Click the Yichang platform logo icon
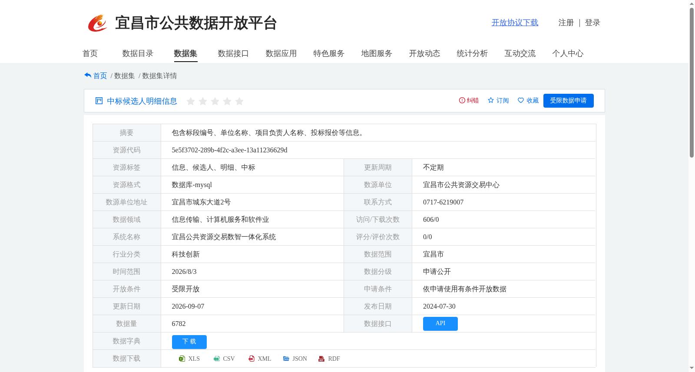 tap(98, 23)
